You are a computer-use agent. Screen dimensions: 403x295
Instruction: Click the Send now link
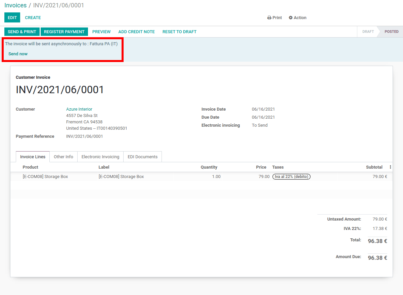coord(18,54)
